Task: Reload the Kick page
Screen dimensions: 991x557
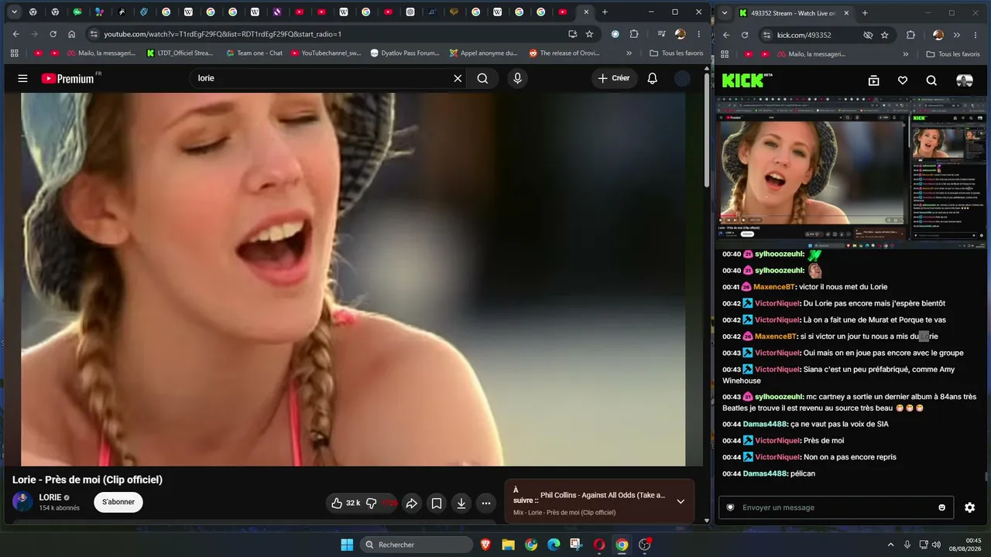Action: point(744,35)
